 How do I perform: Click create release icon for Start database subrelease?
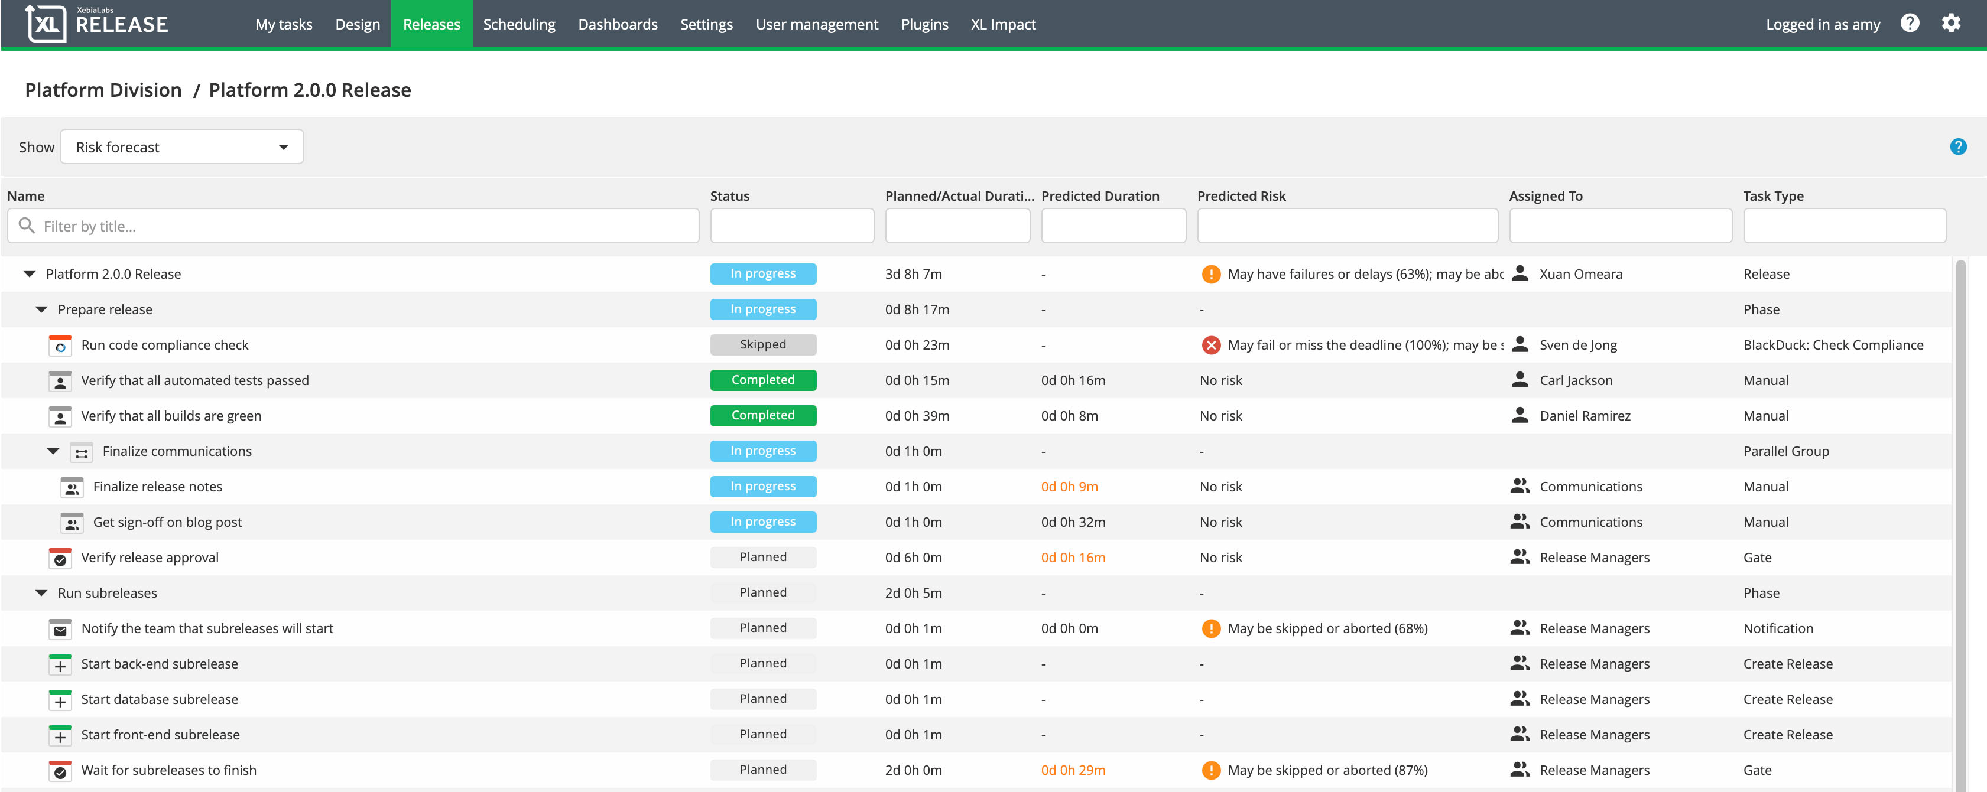(x=60, y=700)
